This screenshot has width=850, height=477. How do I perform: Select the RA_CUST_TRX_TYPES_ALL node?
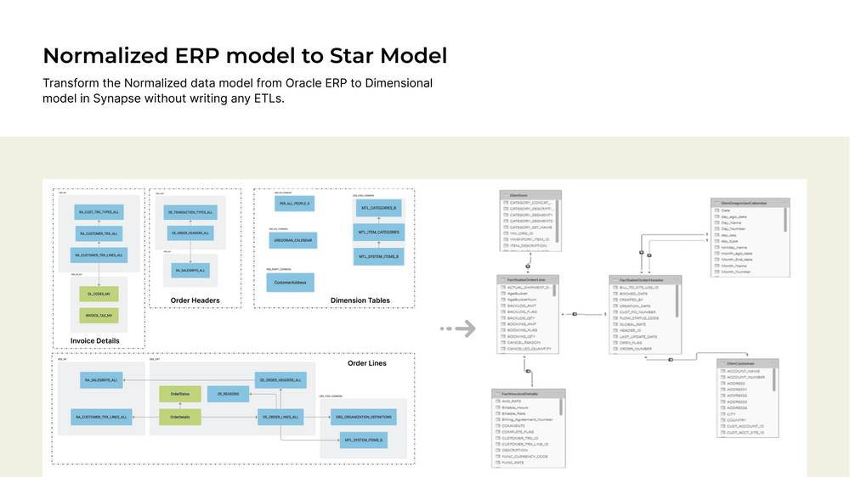click(x=99, y=212)
